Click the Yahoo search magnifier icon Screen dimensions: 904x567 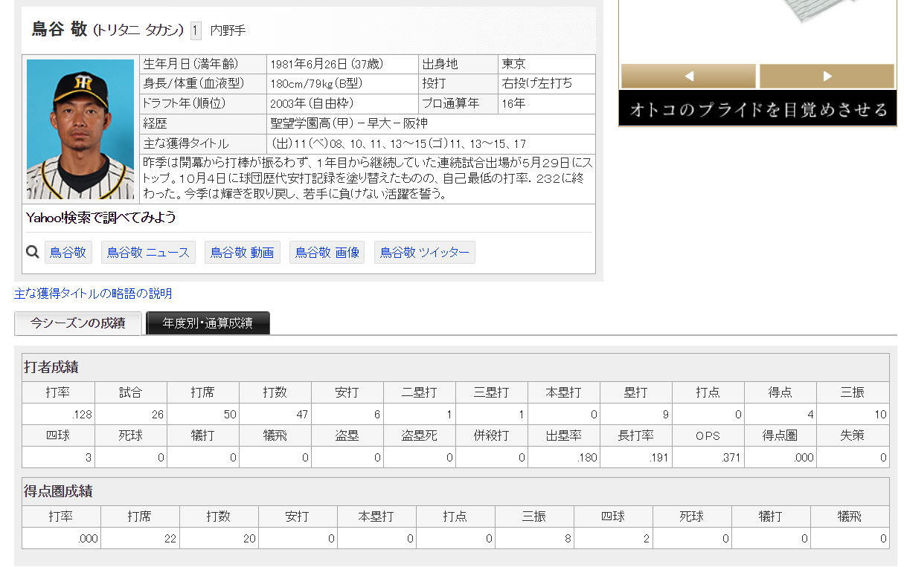pyautogui.click(x=32, y=252)
